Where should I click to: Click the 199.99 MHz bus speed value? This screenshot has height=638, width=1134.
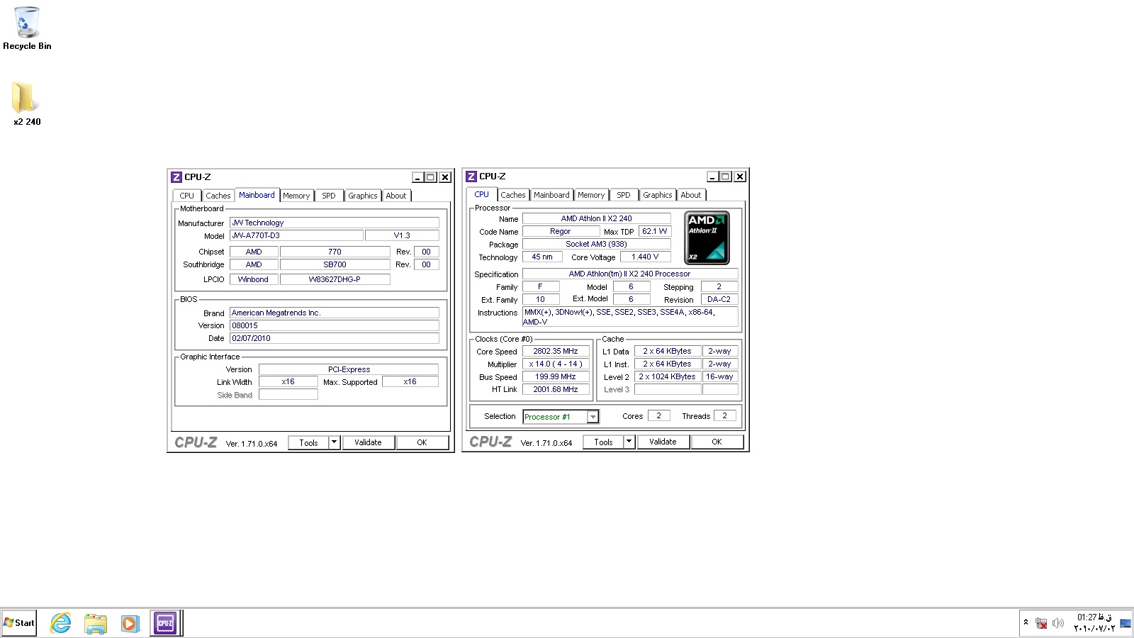pyautogui.click(x=556, y=376)
